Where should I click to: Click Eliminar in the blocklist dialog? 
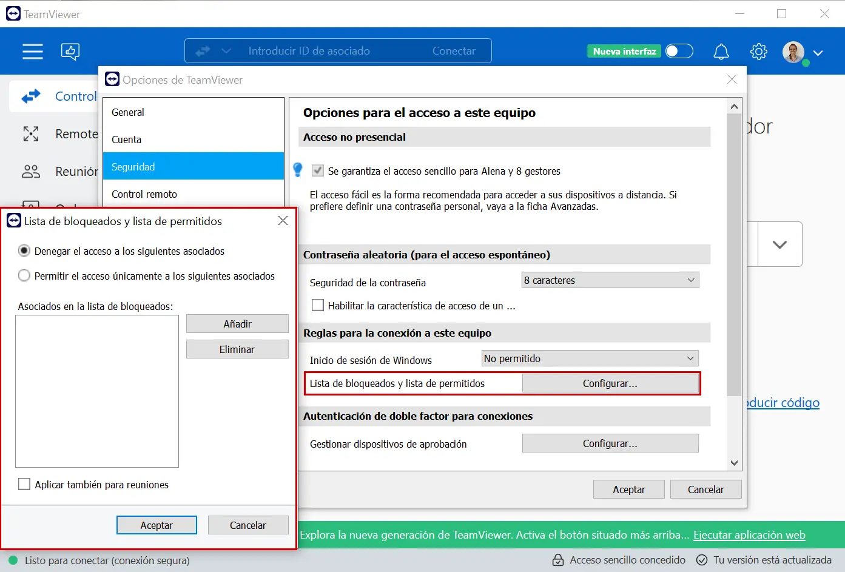[237, 349]
